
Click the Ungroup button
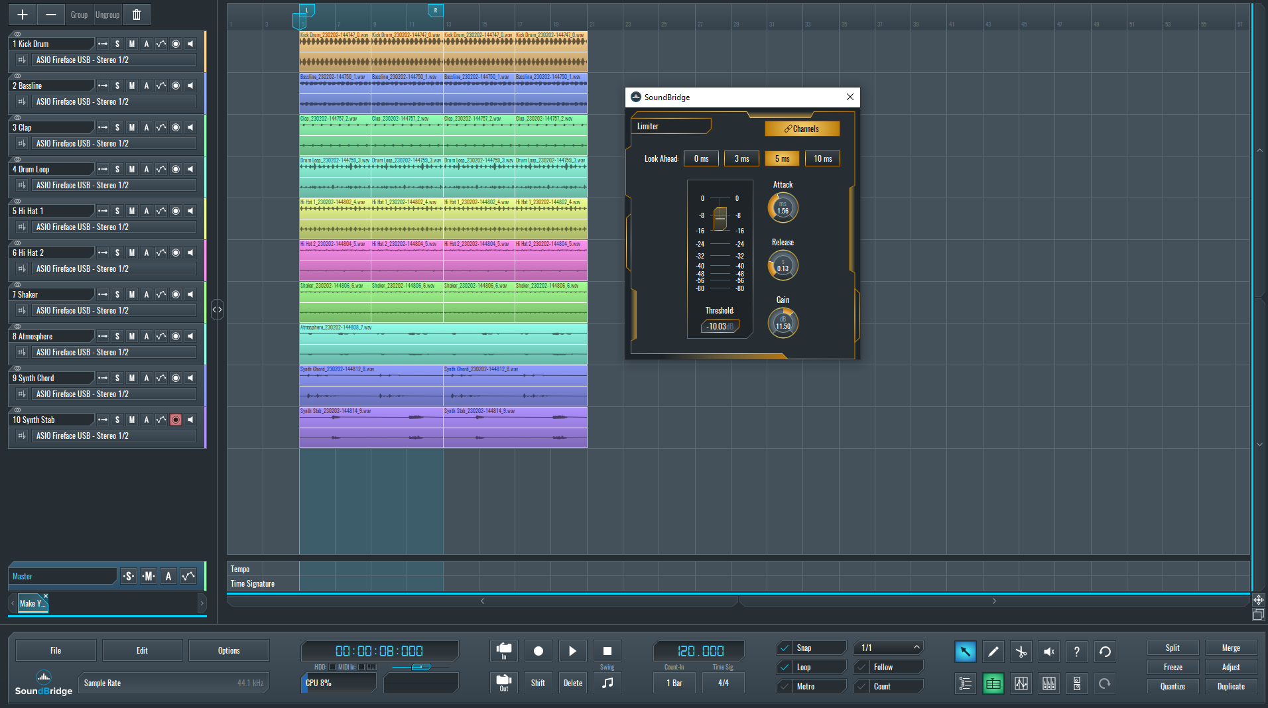[107, 15]
